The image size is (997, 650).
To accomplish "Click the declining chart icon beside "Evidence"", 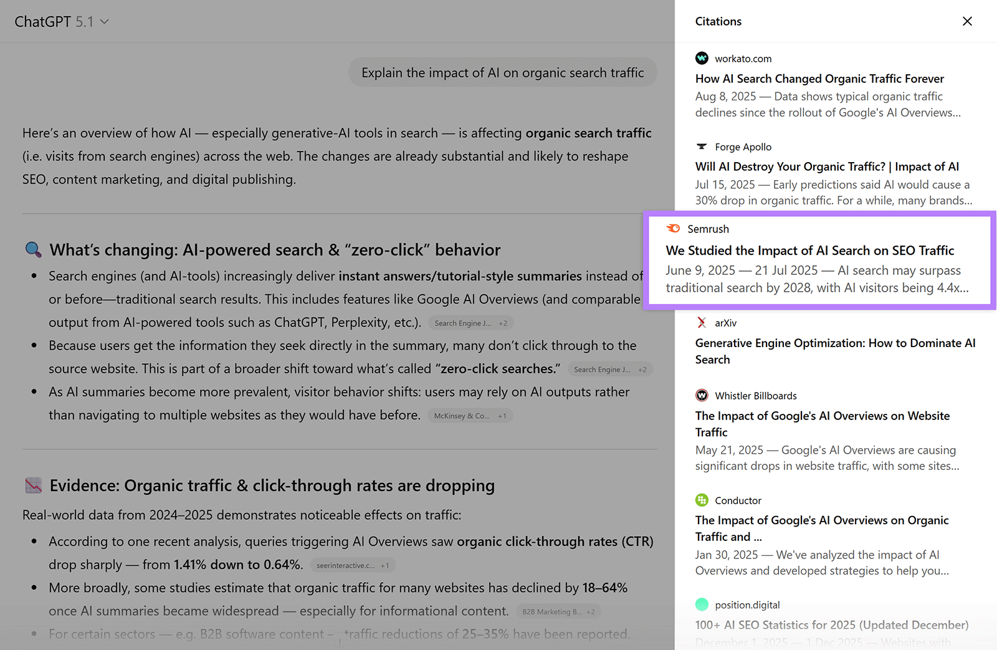I will pos(33,485).
